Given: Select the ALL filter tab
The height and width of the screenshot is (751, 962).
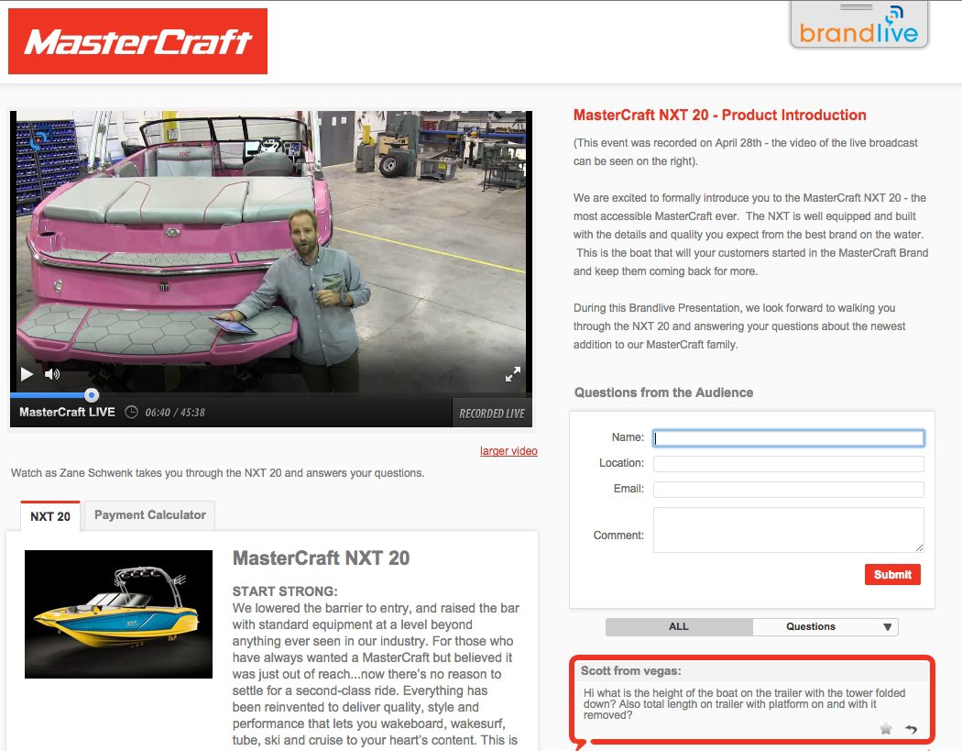Looking at the screenshot, I should click(679, 626).
